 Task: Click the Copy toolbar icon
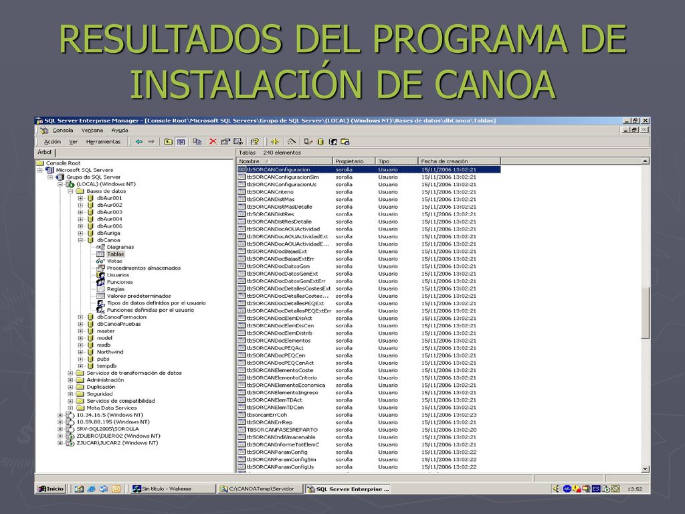tap(197, 142)
